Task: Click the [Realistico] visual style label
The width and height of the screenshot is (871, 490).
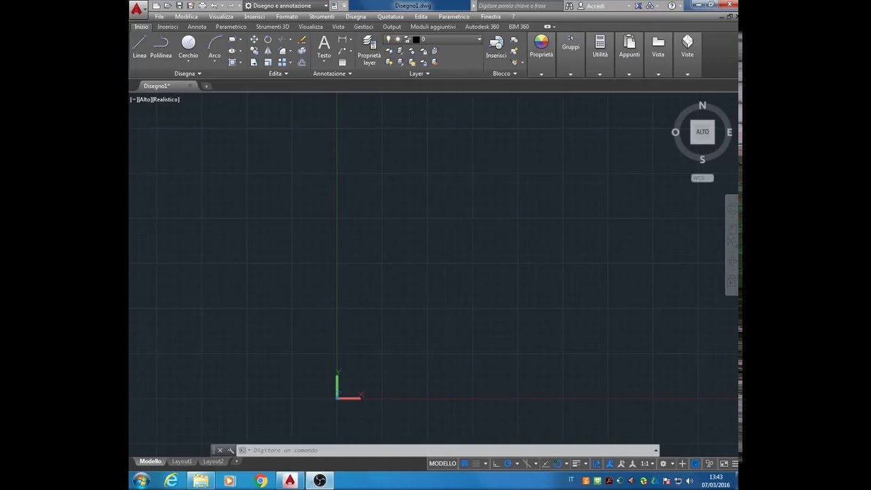Action: pos(165,99)
